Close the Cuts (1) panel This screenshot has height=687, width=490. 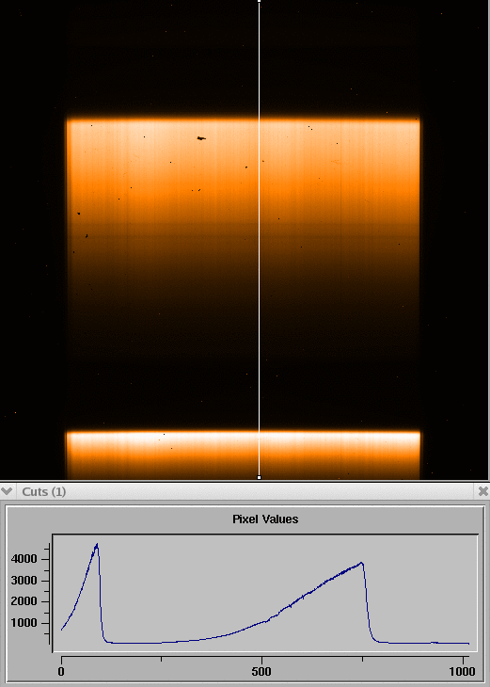tap(482, 491)
